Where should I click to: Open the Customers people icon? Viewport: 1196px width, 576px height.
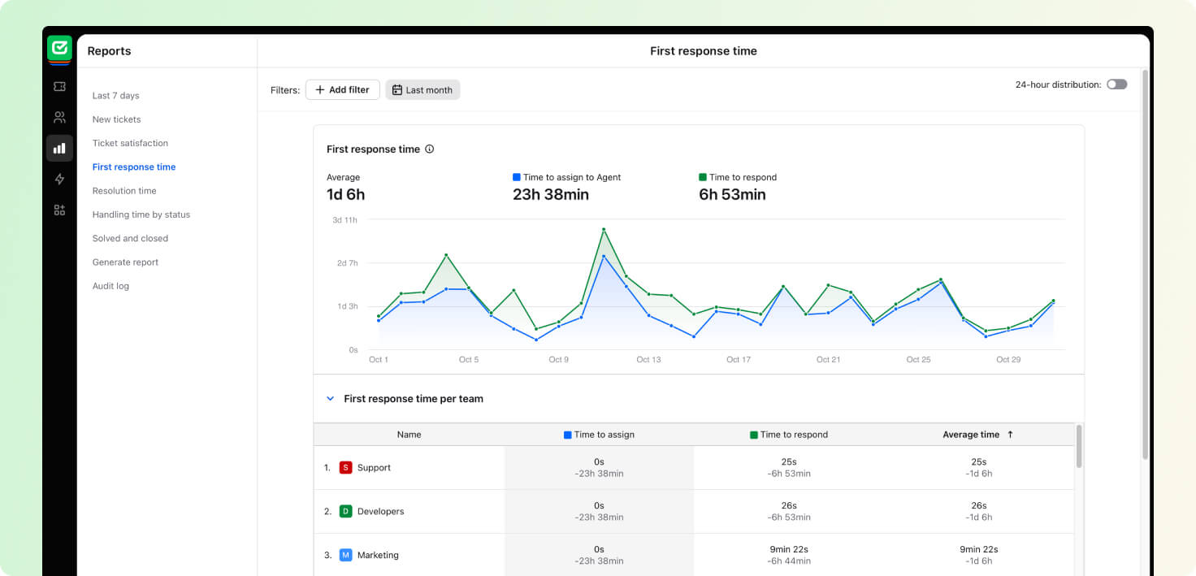point(59,117)
